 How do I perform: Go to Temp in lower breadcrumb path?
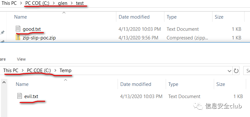65,71
